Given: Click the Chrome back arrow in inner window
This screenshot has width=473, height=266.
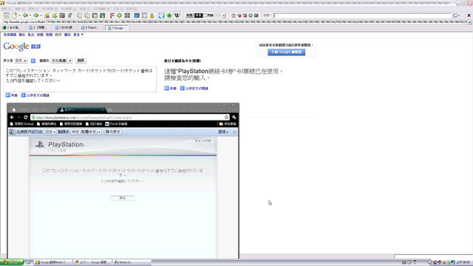Looking at the screenshot, I should click(x=12, y=117).
